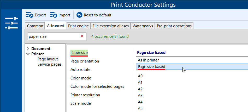Clear search with the red X icon
The width and height of the screenshot is (248, 112).
click(x=82, y=36)
